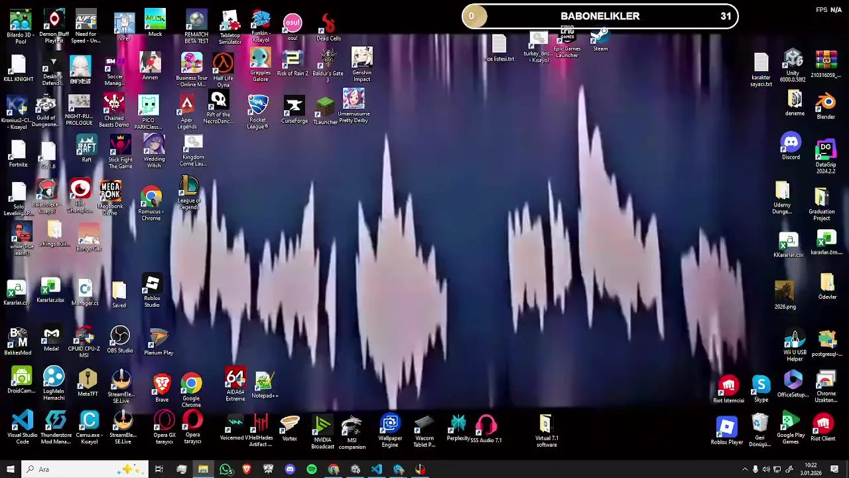
Task: Open the Perplexity desktop icon
Action: click(x=458, y=428)
